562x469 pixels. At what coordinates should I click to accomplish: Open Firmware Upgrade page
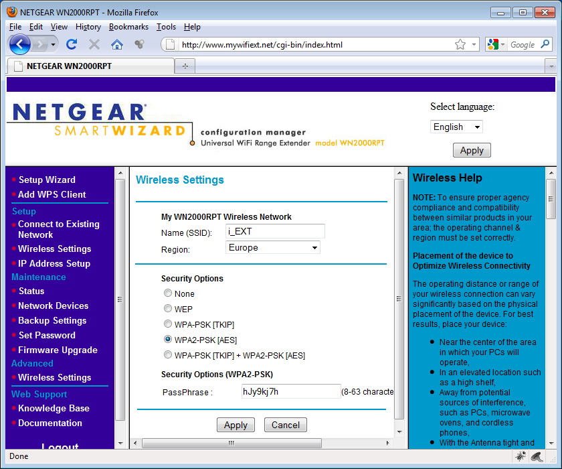coord(58,350)
